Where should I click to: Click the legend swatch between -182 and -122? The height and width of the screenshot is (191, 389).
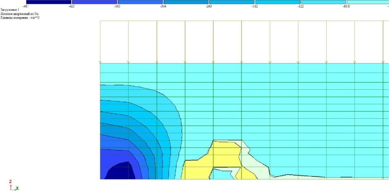[278, 2]
